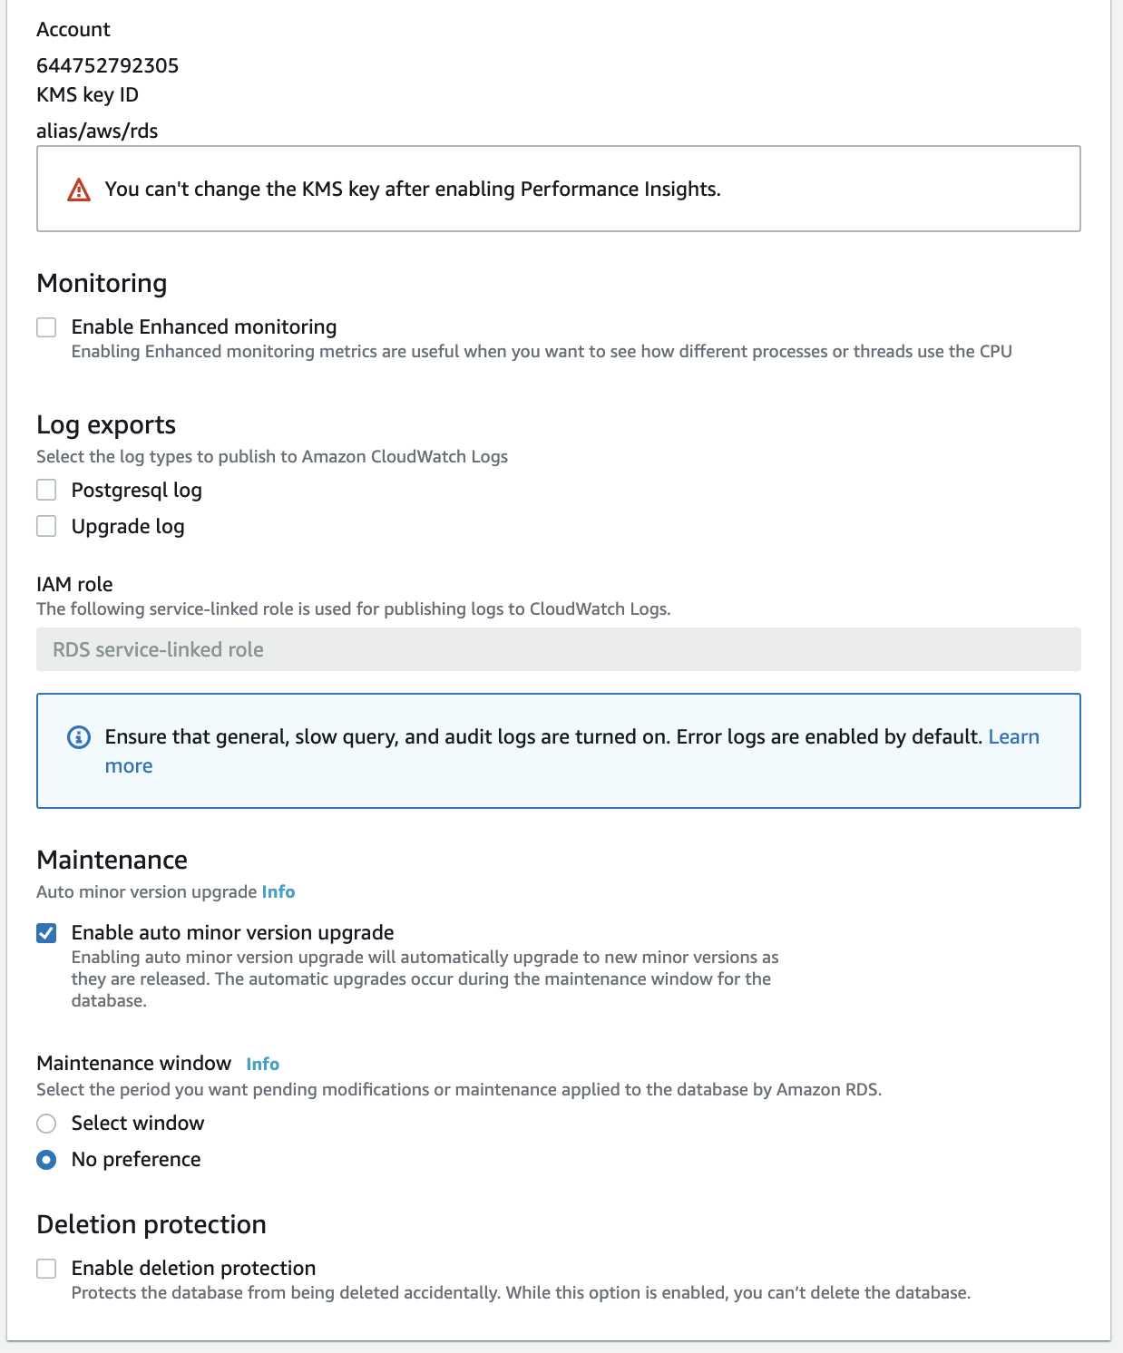Click the red warning triangle icon
1123x1353 pixels.
(79, 190)
